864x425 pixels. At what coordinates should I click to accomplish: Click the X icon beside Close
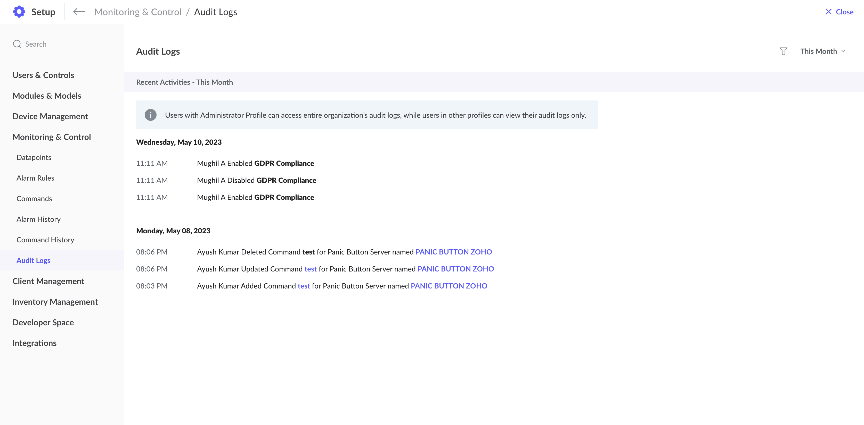(x=828, y=12)
